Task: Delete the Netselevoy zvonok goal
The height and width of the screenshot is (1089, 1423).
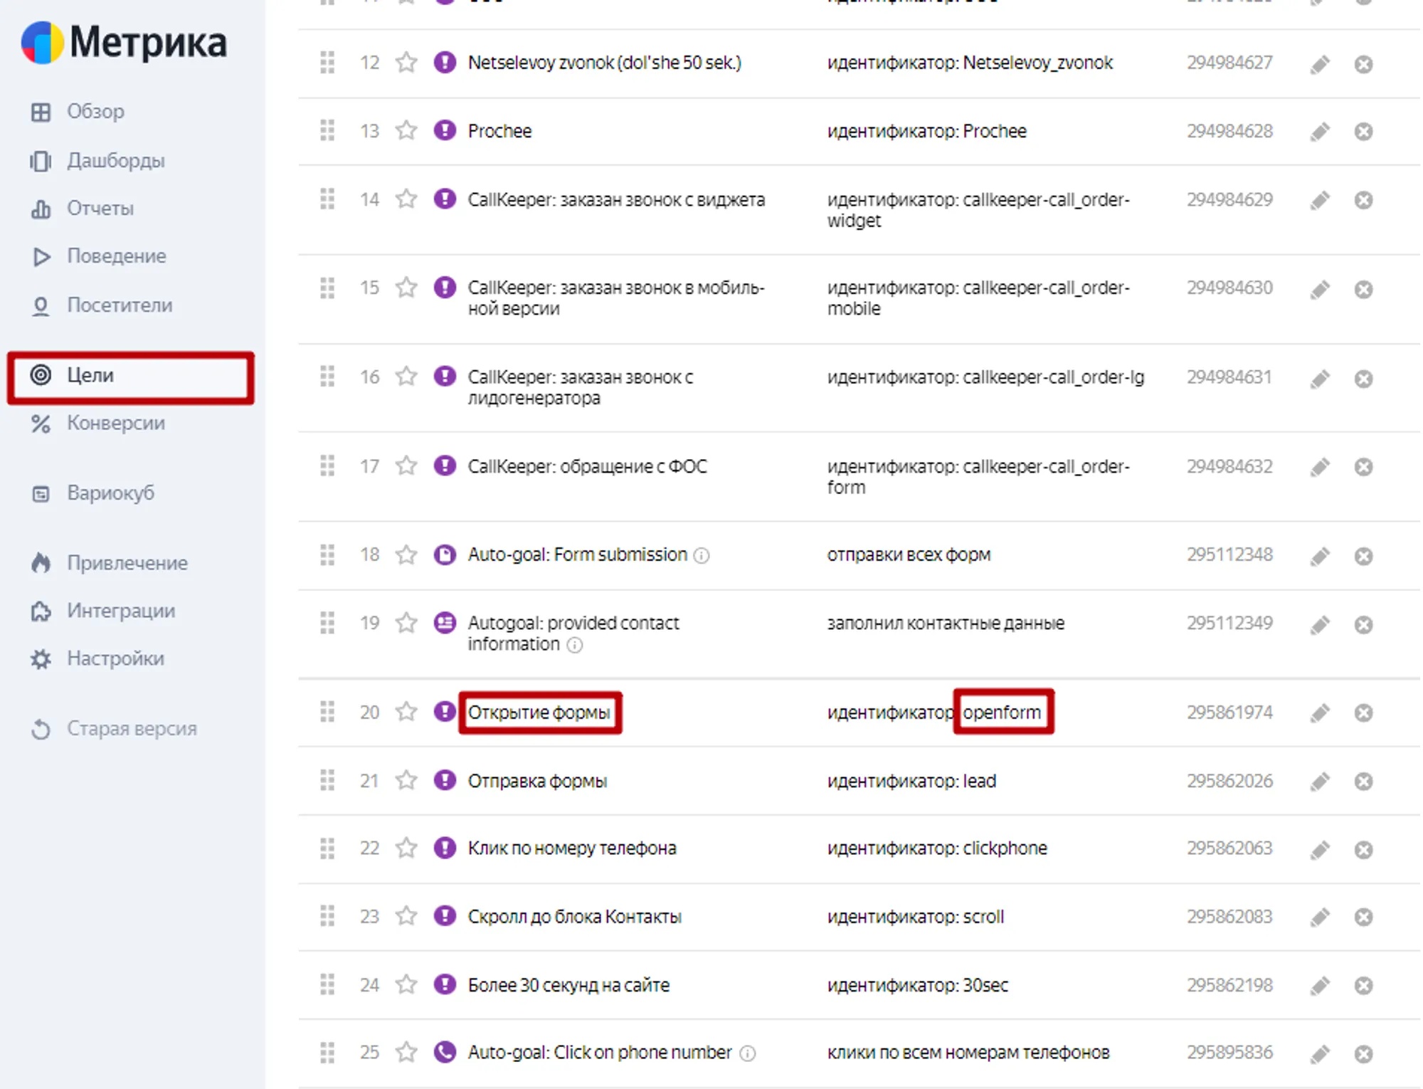Action: tap(1363, 64)
